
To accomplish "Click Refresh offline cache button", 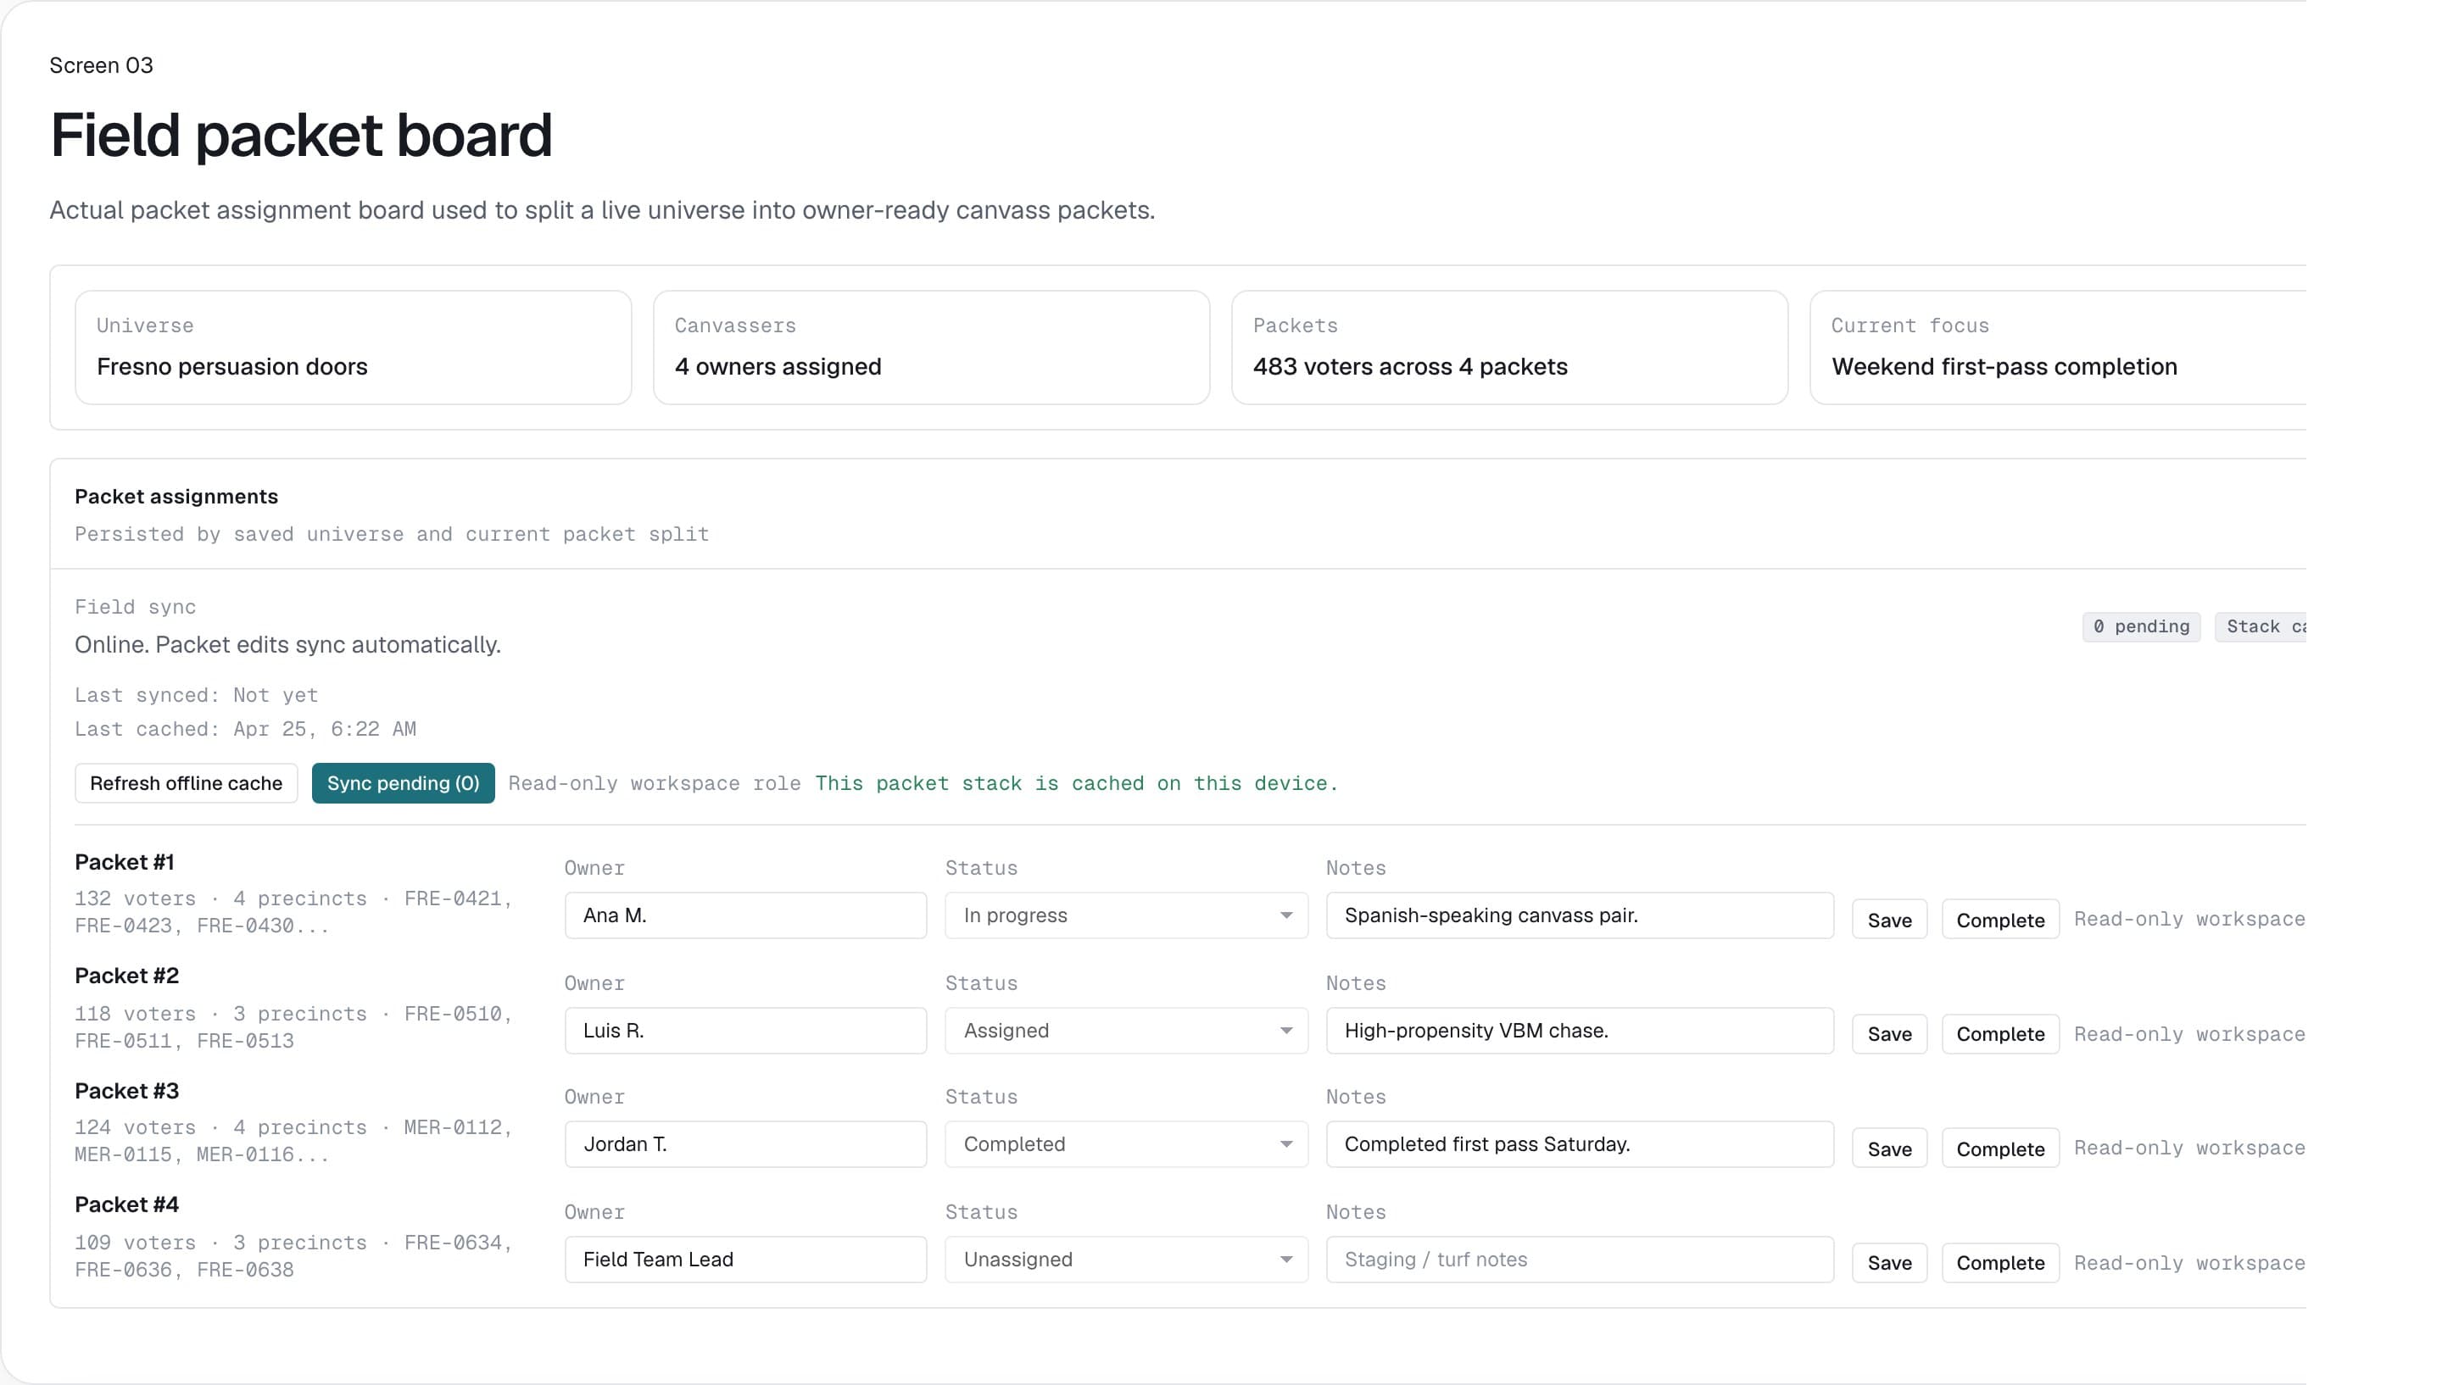I will click(x=186, y=783).
